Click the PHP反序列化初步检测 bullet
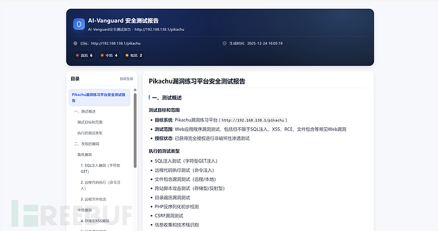This screenshot has width=438, height=231. (x=177, y=207)
